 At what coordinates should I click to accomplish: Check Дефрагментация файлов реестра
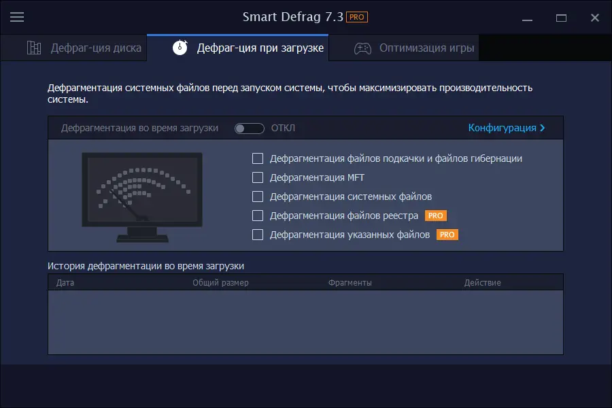pyautogui.click(x=258, y=216)
